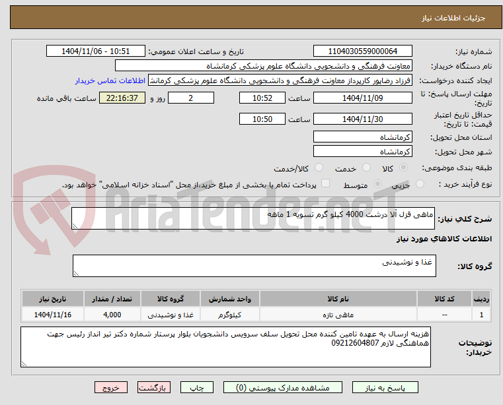Image resolution: width=503 pixels, height=405 pixels.
Task: Click the اطلاعات کالاهای مورد نیاز heading
Action: click(444, 239)
